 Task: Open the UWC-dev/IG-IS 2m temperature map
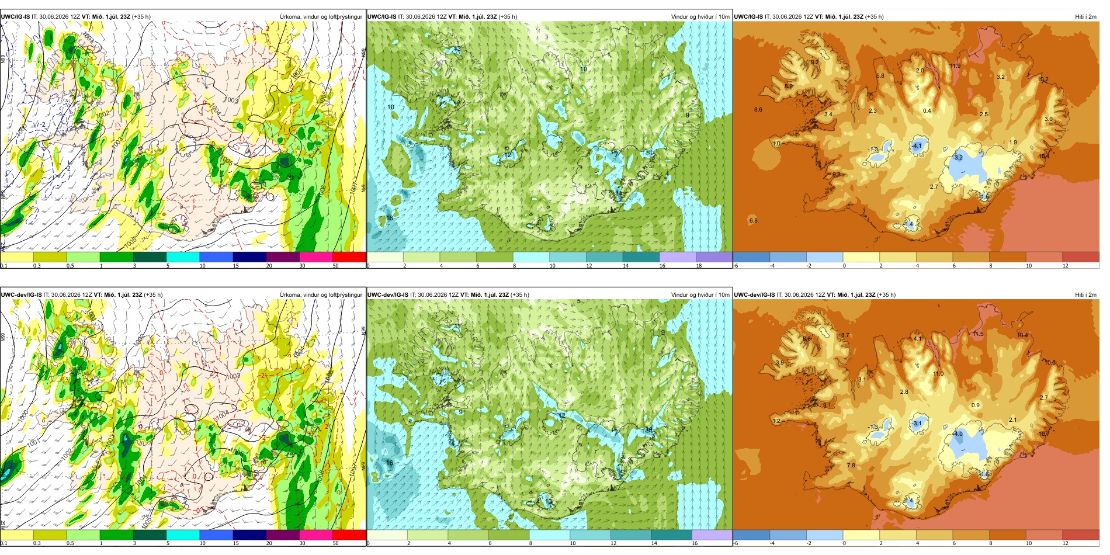916,415
